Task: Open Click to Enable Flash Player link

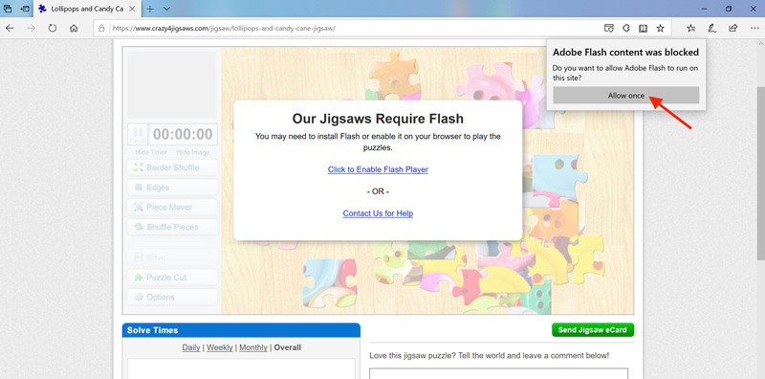Action: [378, 169]
